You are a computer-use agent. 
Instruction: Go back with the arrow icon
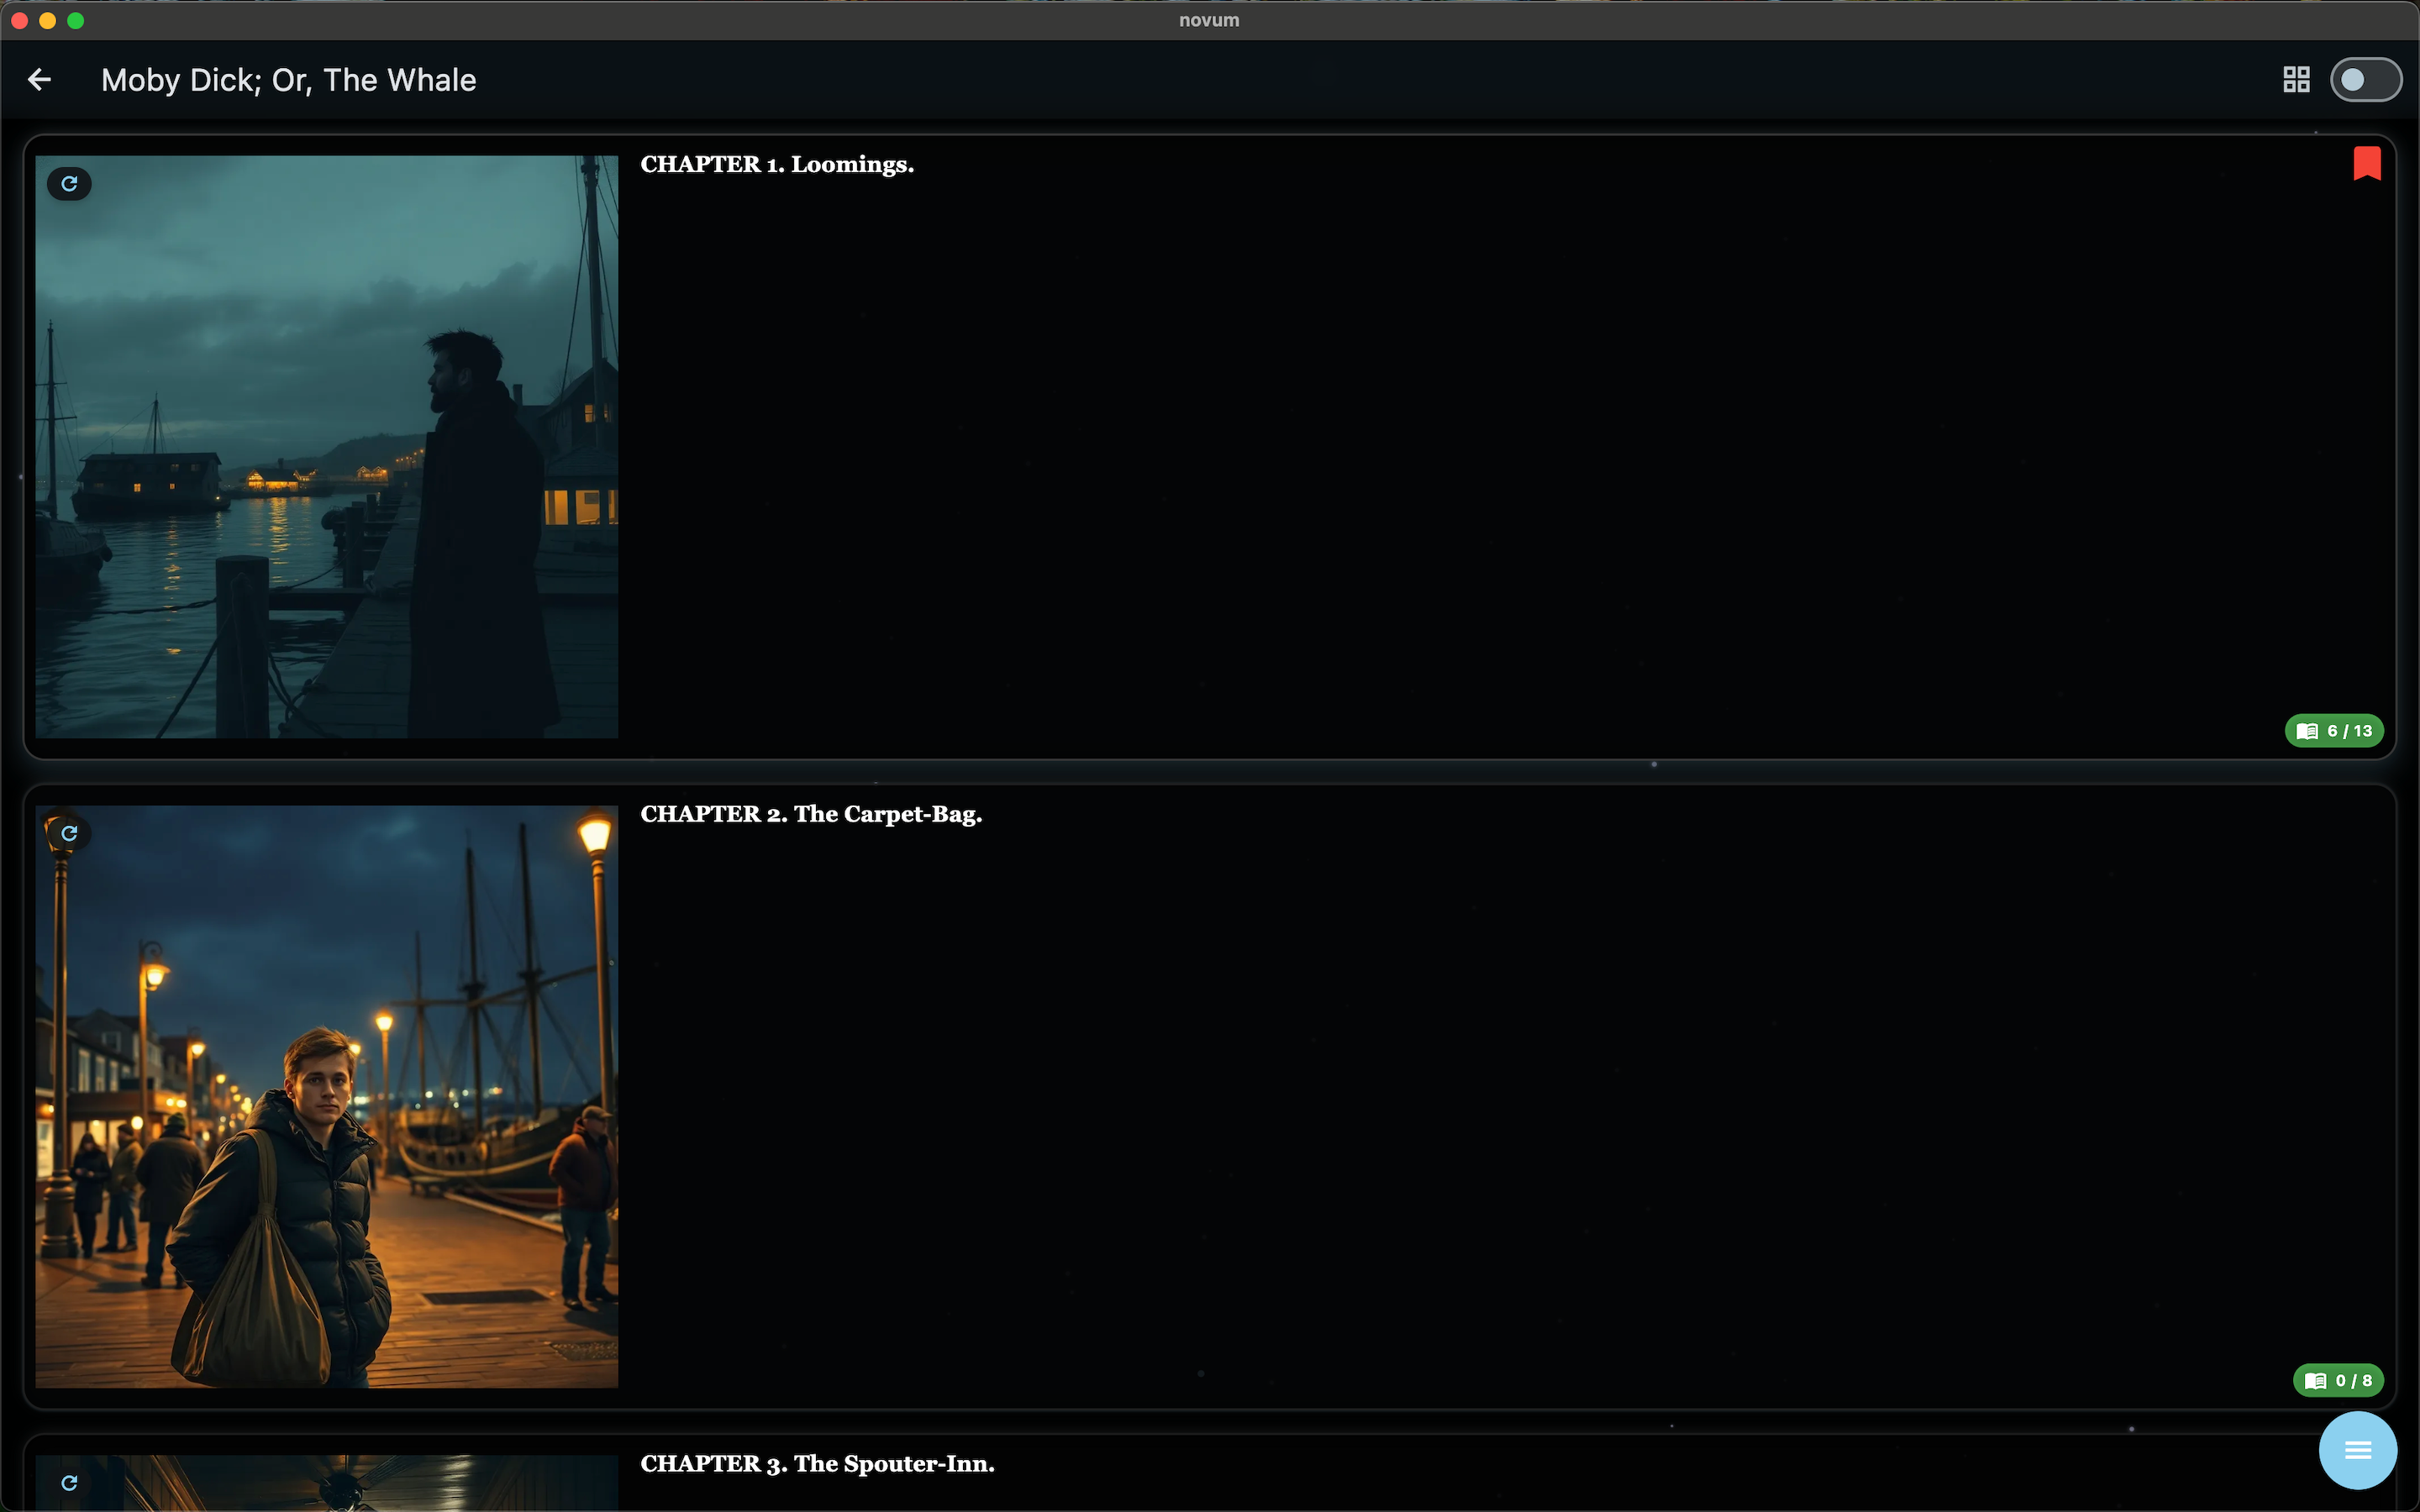click(39, 80)
